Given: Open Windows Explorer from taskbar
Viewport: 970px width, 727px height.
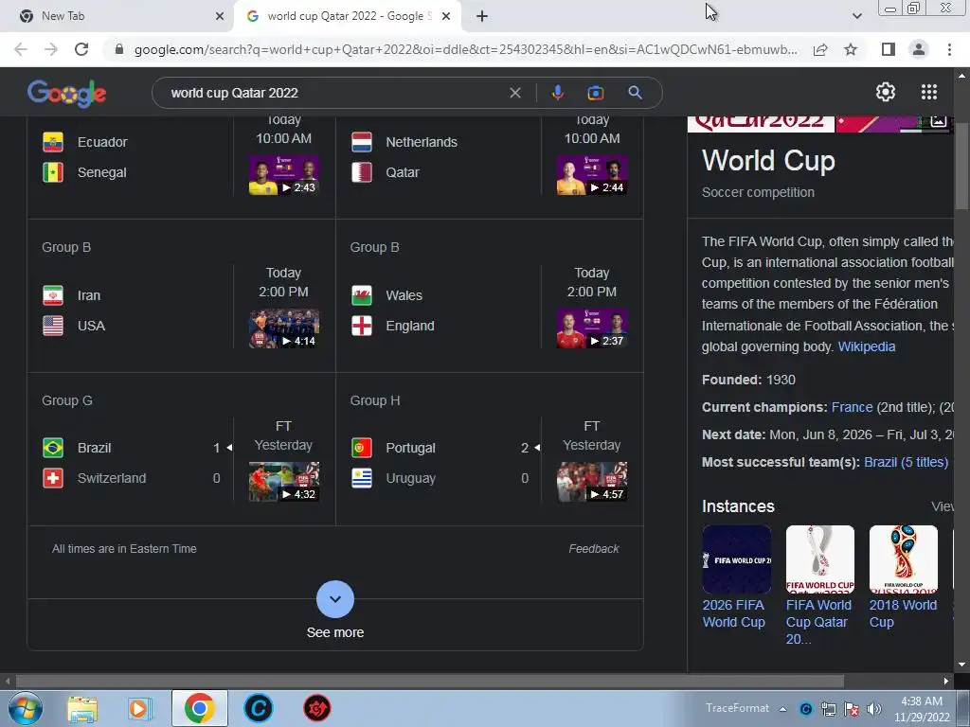Looking at the screenshot, I should click(82, 708).
